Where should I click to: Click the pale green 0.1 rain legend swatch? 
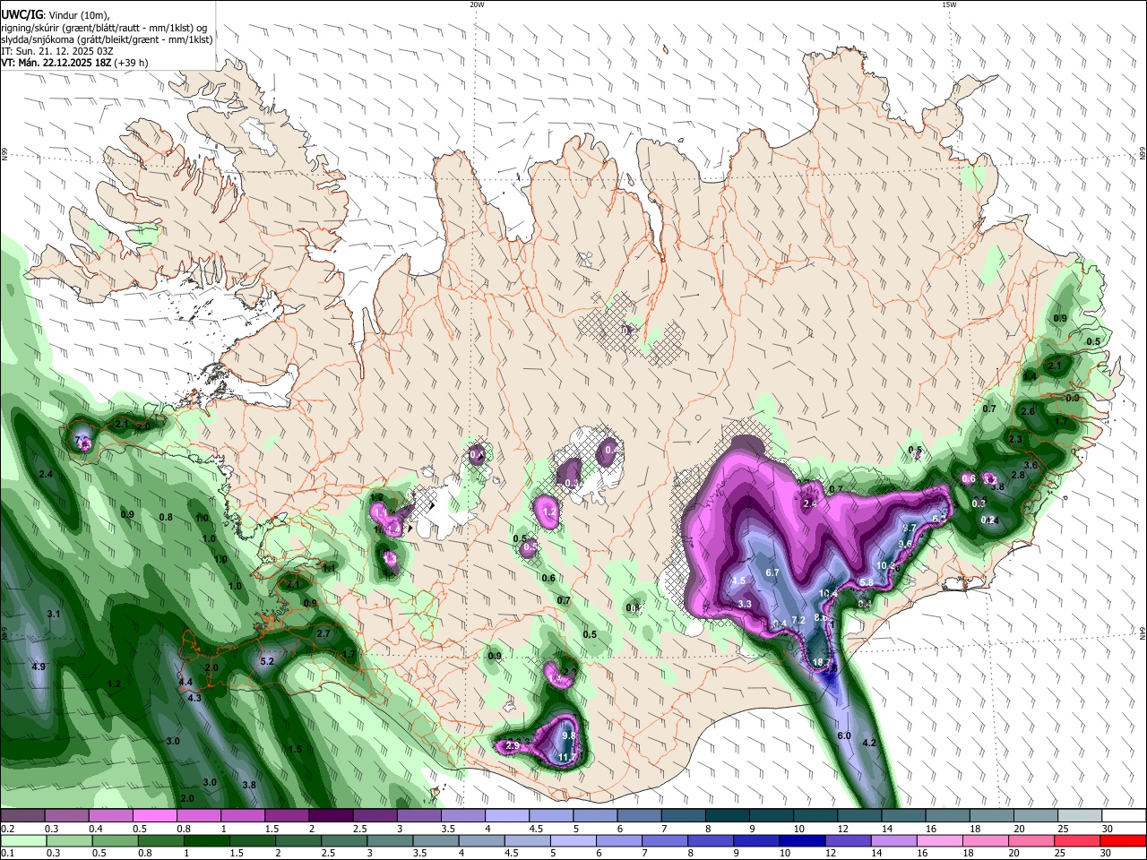[22, 840]
